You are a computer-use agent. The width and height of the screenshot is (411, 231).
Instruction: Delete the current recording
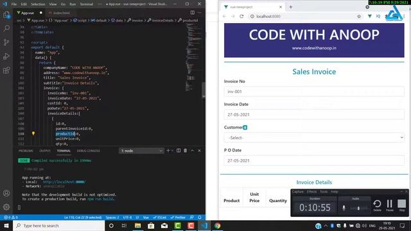pos(377,205)
